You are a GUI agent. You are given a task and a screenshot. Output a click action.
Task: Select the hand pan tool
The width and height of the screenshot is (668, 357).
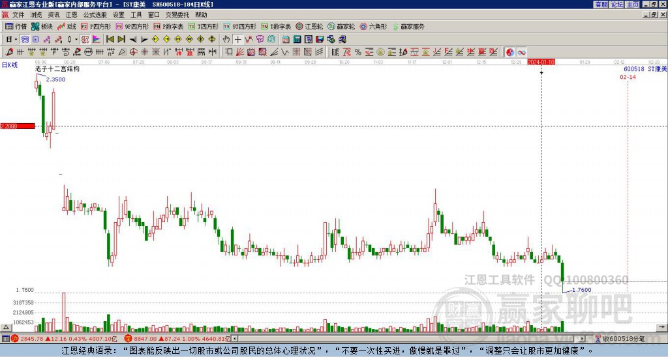226,39
